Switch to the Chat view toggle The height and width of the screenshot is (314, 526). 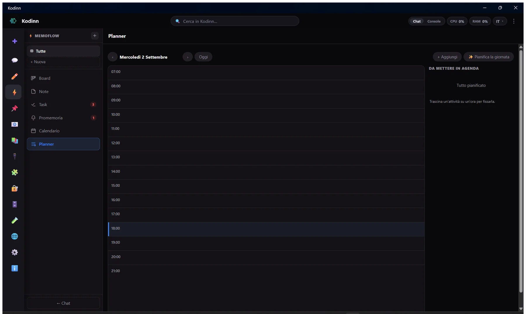coord(417,21)
